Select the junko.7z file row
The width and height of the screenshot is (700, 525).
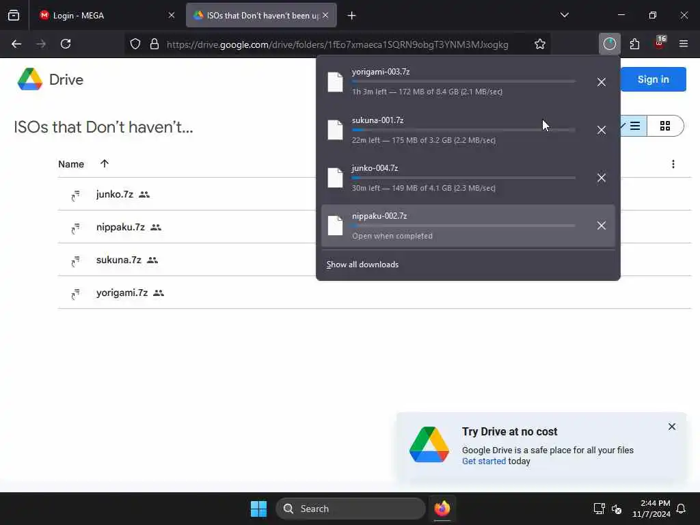374,194
